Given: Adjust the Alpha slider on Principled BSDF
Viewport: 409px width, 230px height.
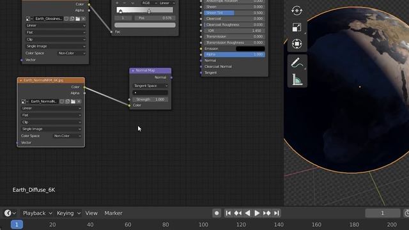Looking at the screenshot, I should [x=235, y=54].
